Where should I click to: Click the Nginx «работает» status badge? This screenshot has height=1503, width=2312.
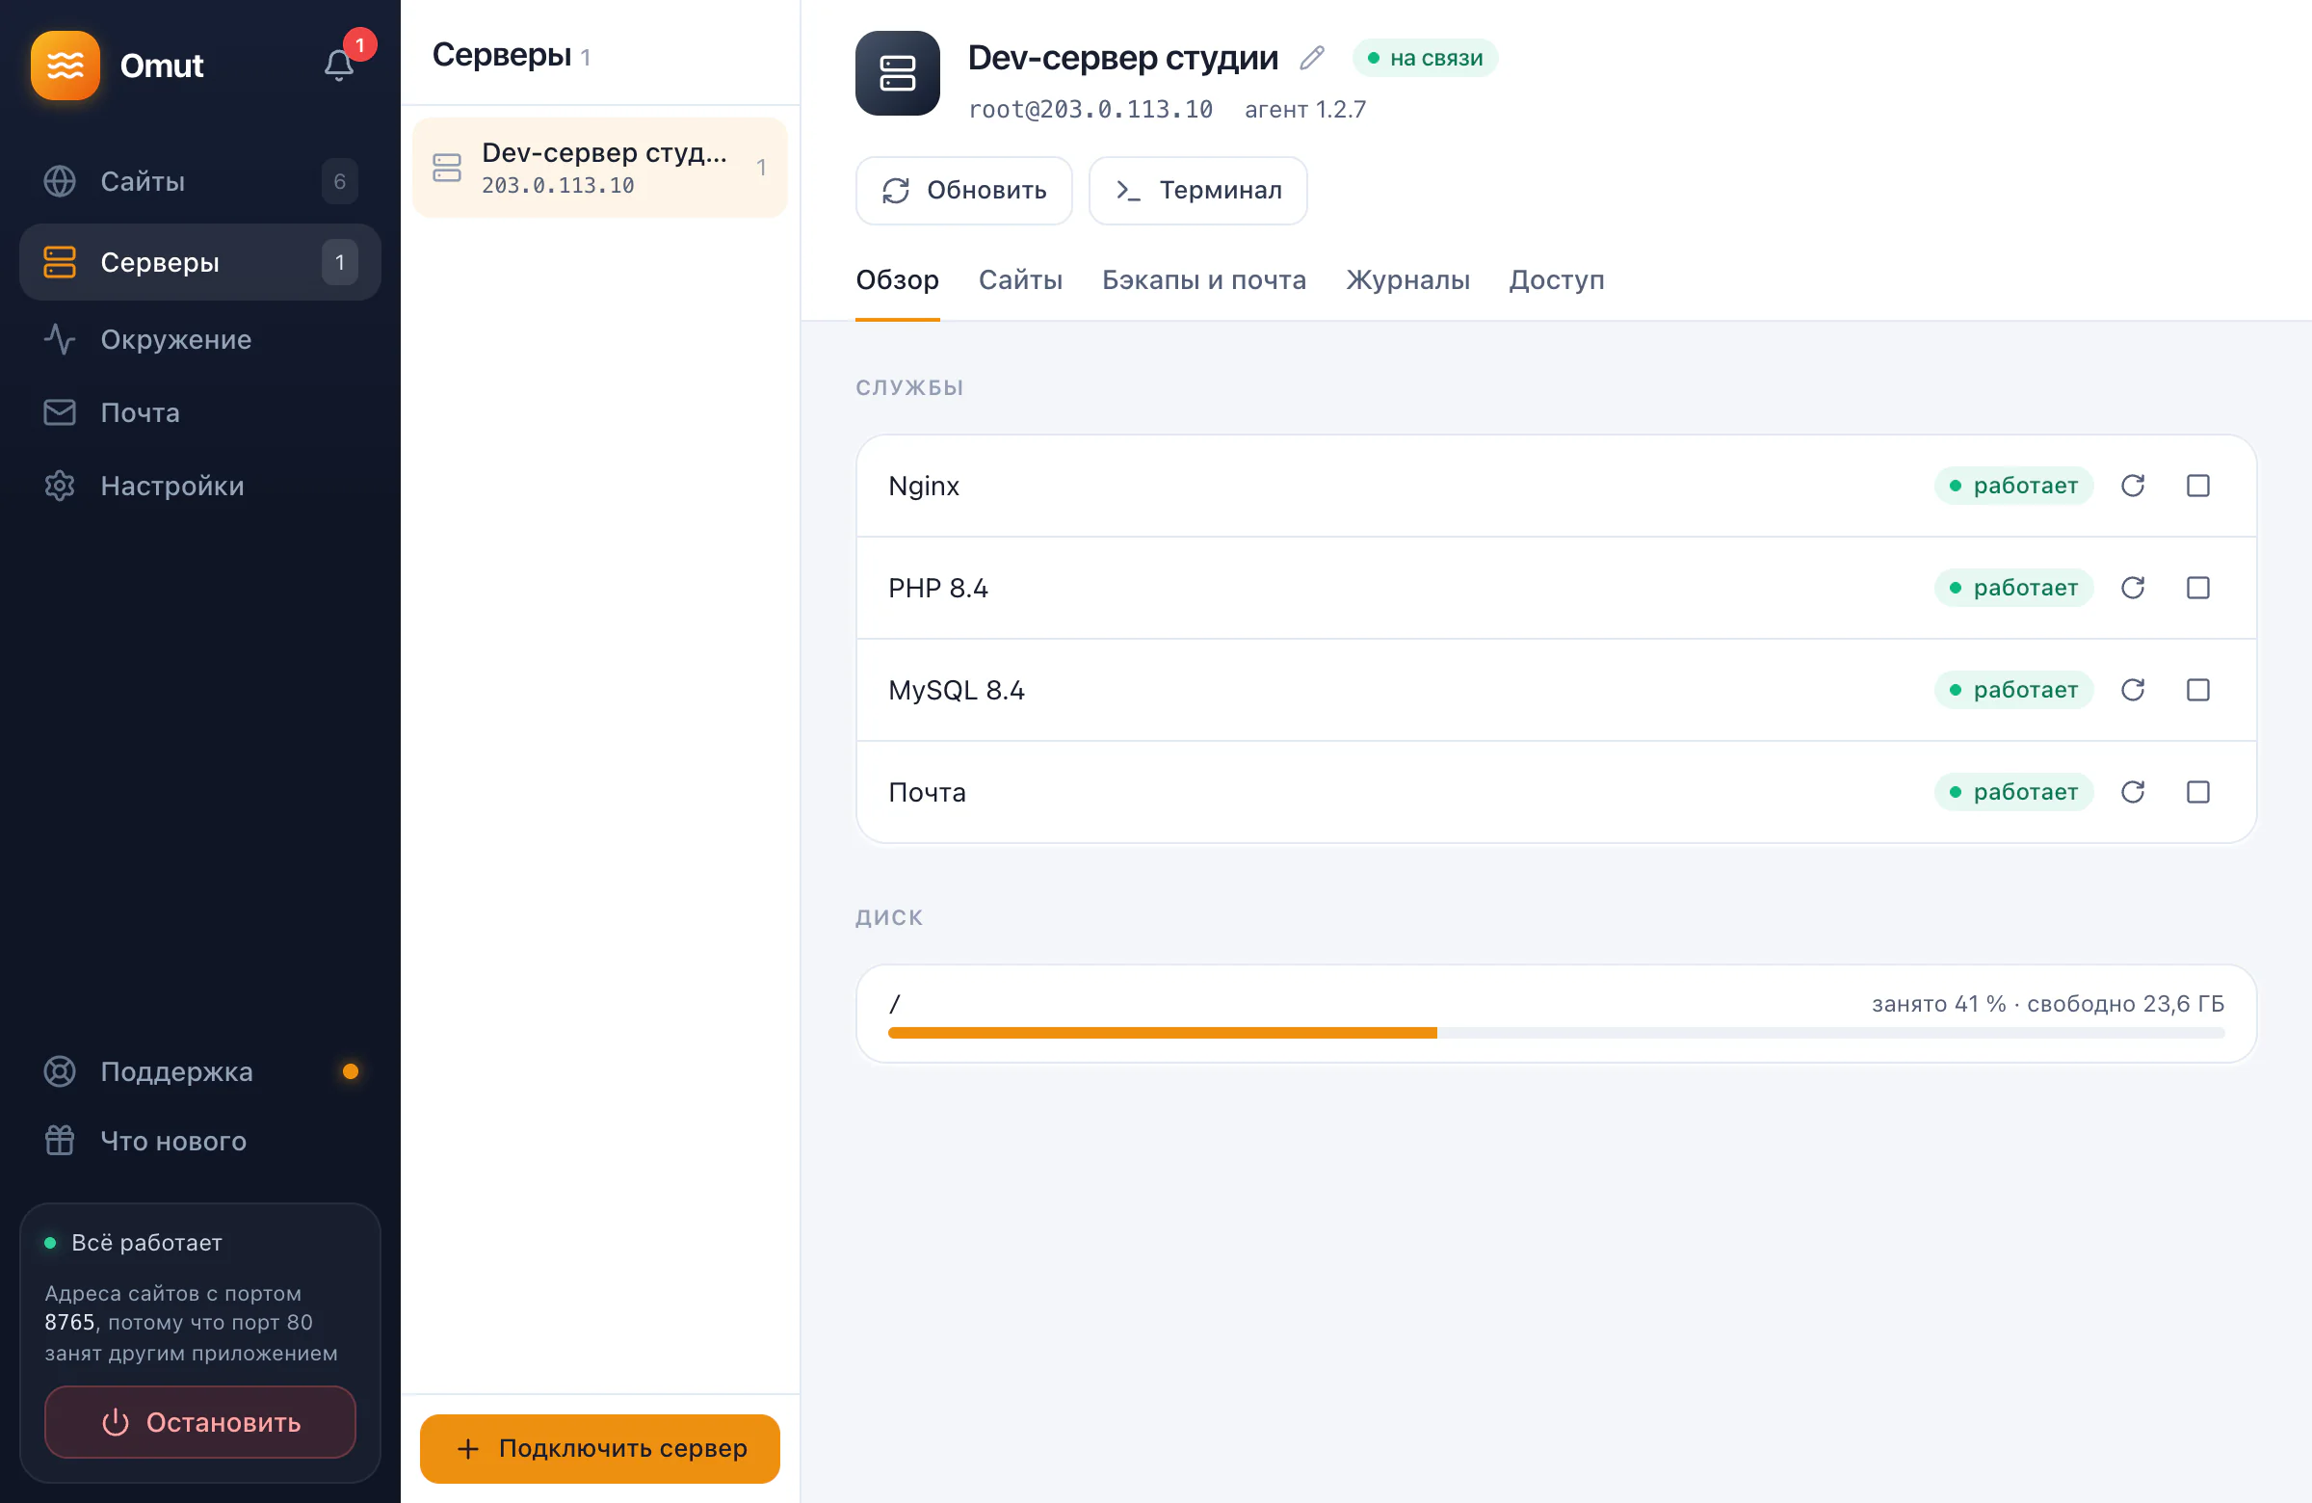coord(2012,486)
